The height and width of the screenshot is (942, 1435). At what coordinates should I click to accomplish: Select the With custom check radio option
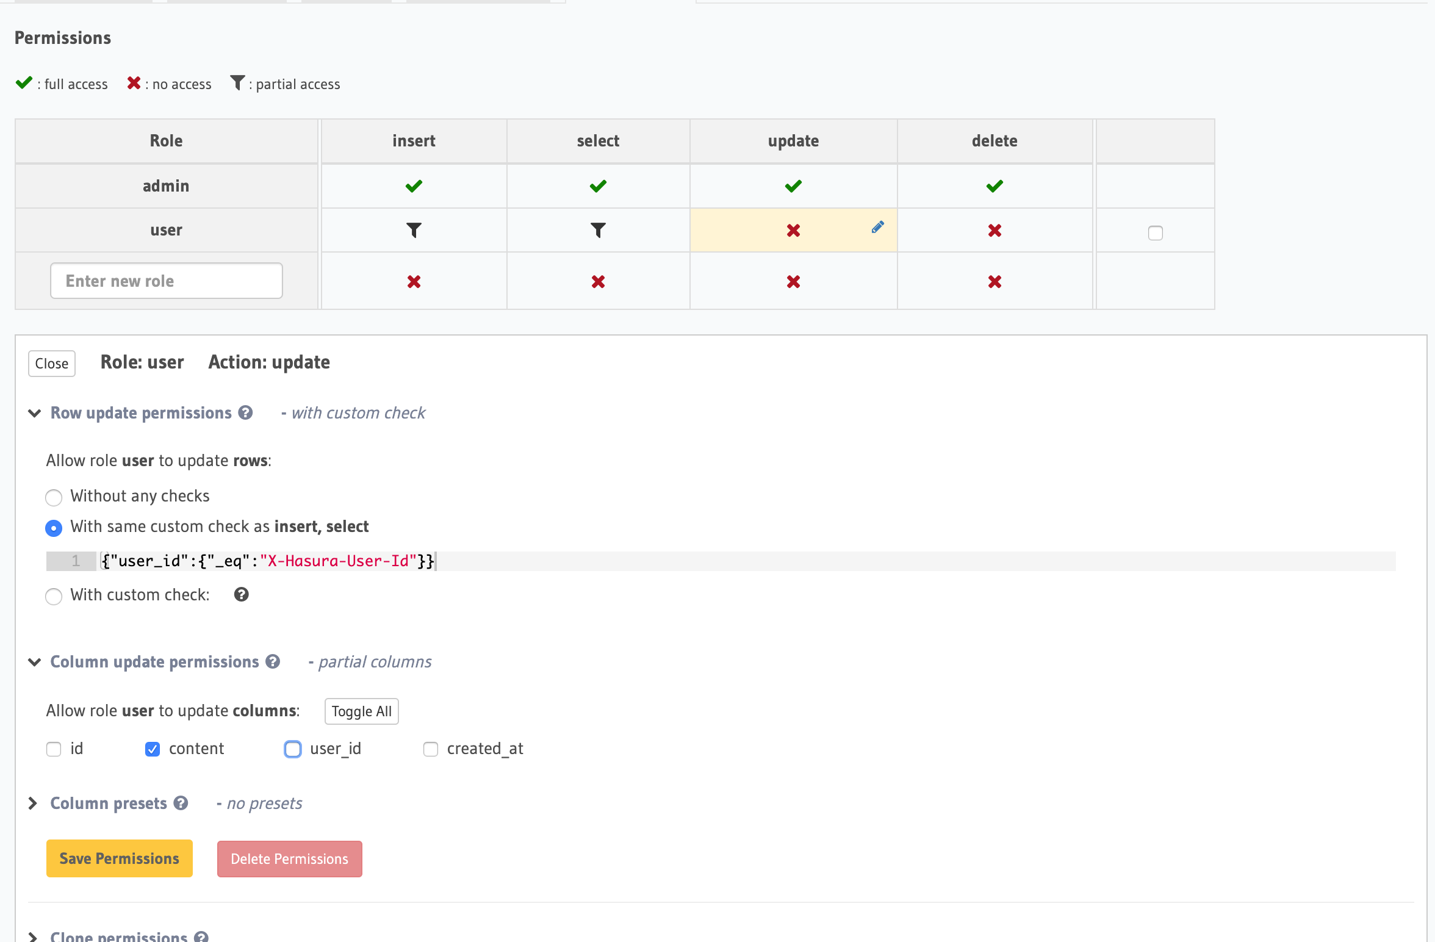coord(54,596)
